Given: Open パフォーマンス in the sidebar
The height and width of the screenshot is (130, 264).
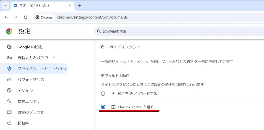Looking at the screenshot, I should point(34,80).
